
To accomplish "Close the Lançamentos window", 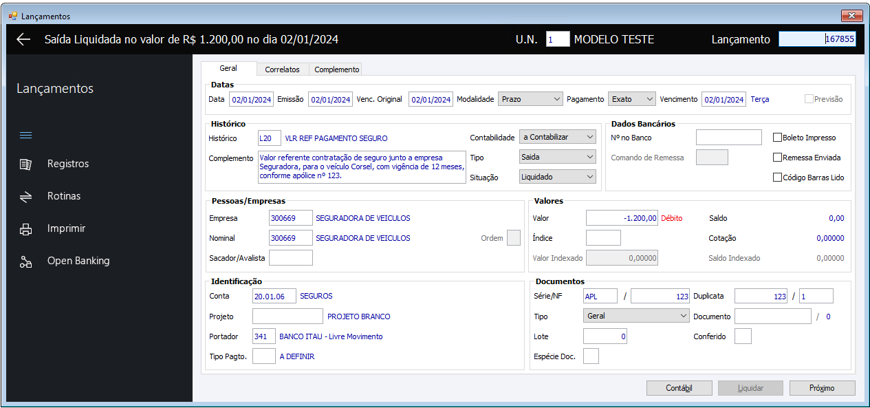I will [851, 16].
